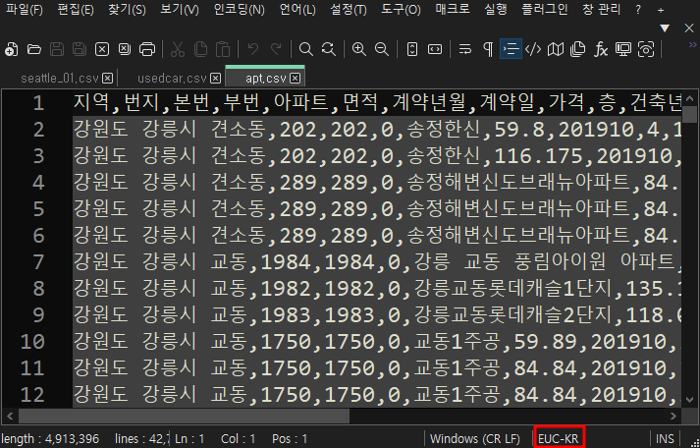Open the 창 관리 menu
Screen dimensions: 700x448
(602, 10)
